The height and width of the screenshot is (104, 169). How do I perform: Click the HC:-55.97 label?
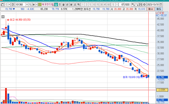pyautogui.click(x=161, y=16)
